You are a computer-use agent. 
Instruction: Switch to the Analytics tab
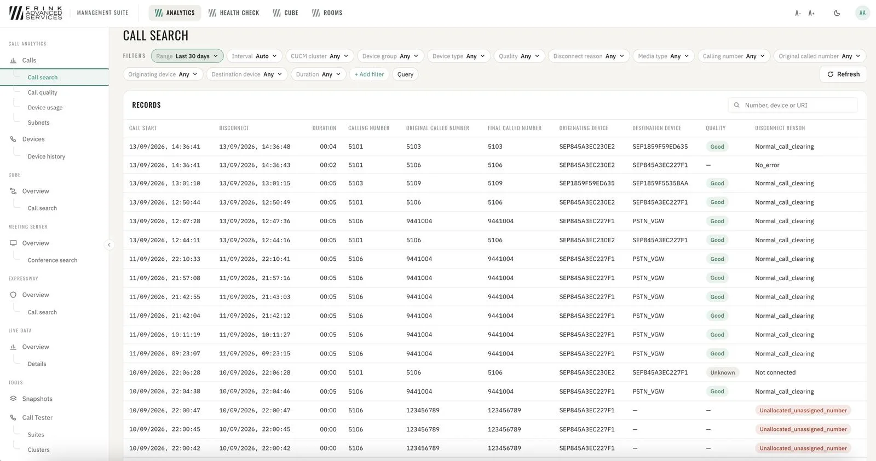point(175,13)
